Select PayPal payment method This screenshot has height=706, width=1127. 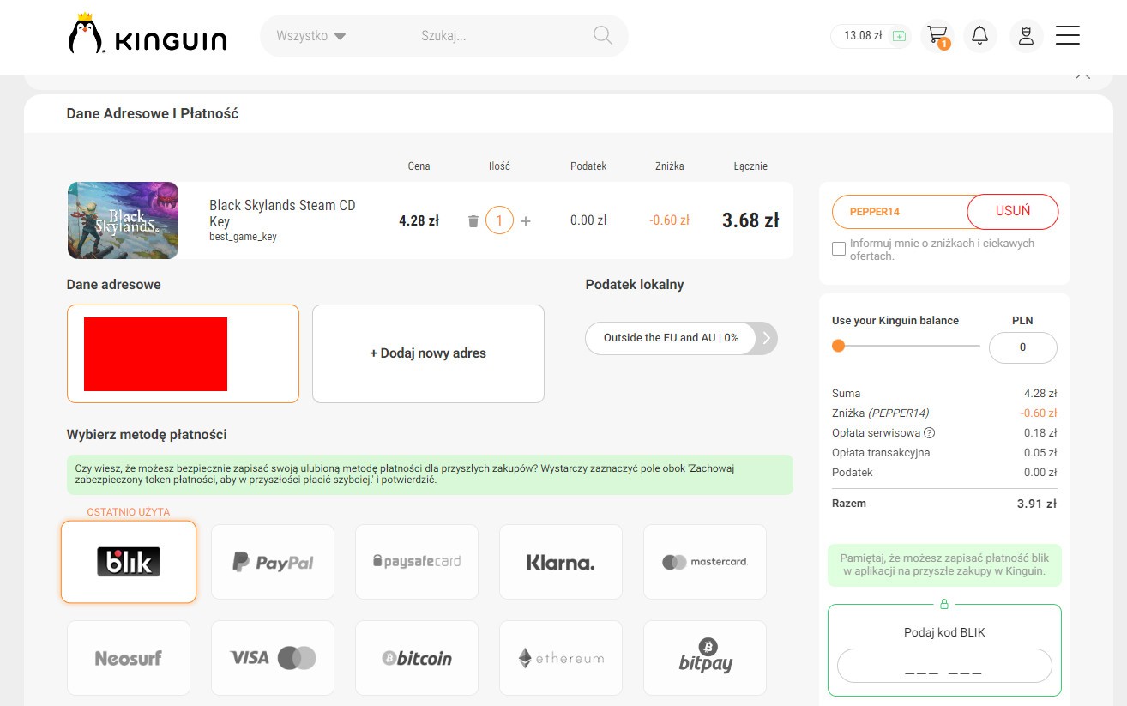coord(273,562)
